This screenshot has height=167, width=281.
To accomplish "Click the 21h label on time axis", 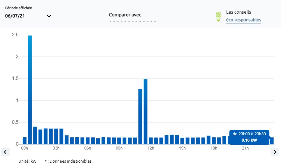I will (x=245, y=148).
